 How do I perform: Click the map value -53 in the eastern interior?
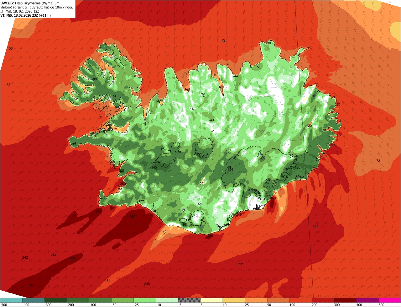click(x=263, y=131)
